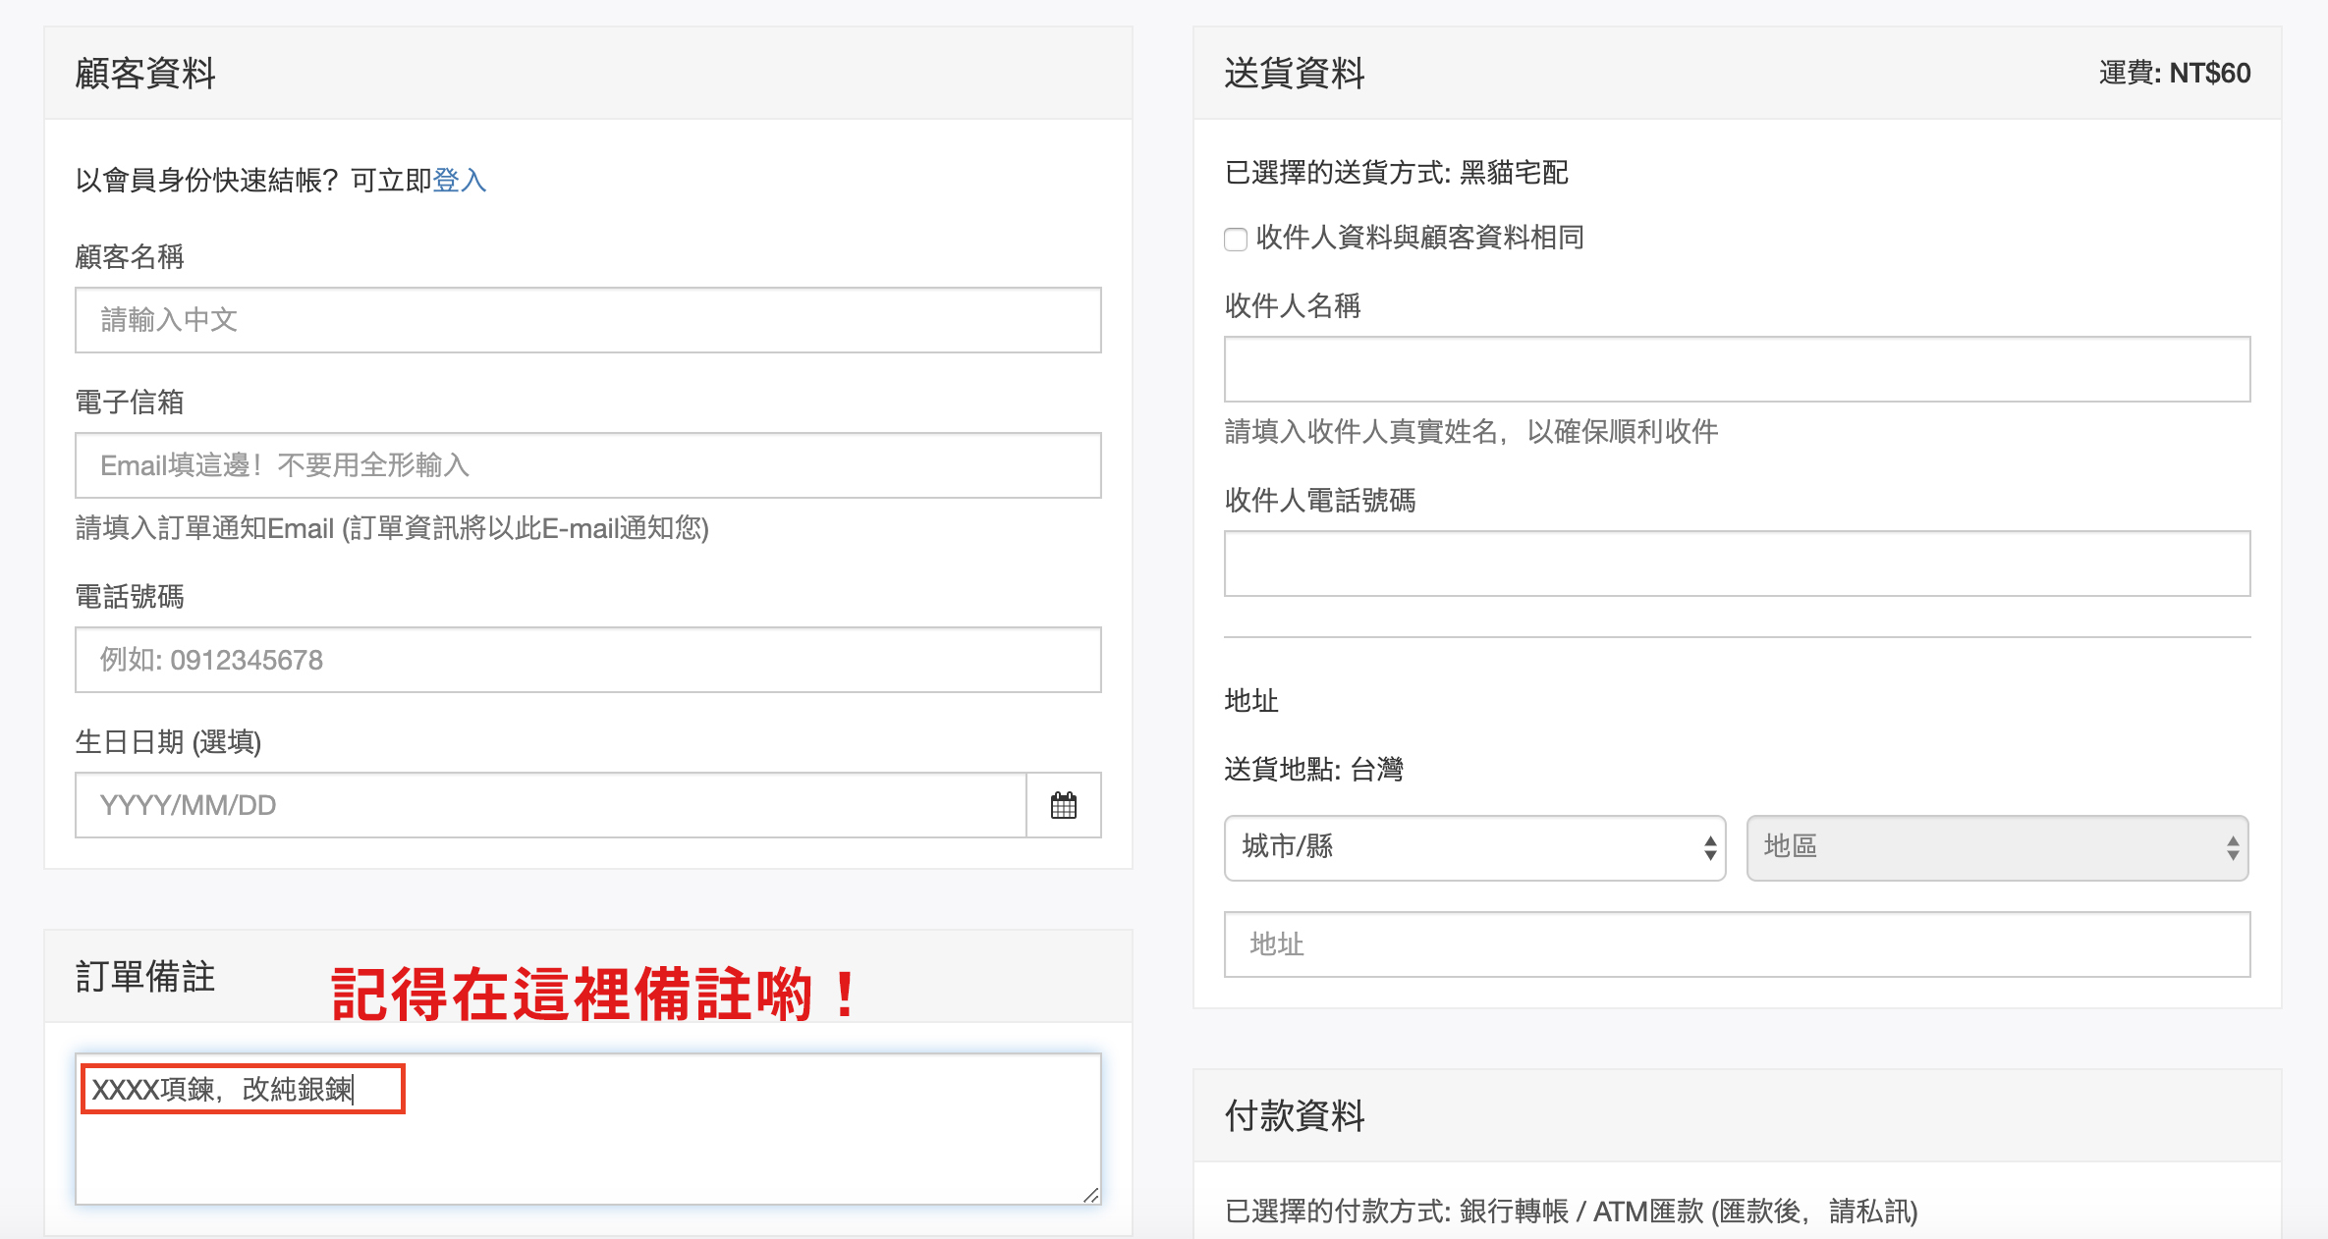
Task: Click the 顧客資料 section header
Action: pyautogui.click(x=145, y=74)
